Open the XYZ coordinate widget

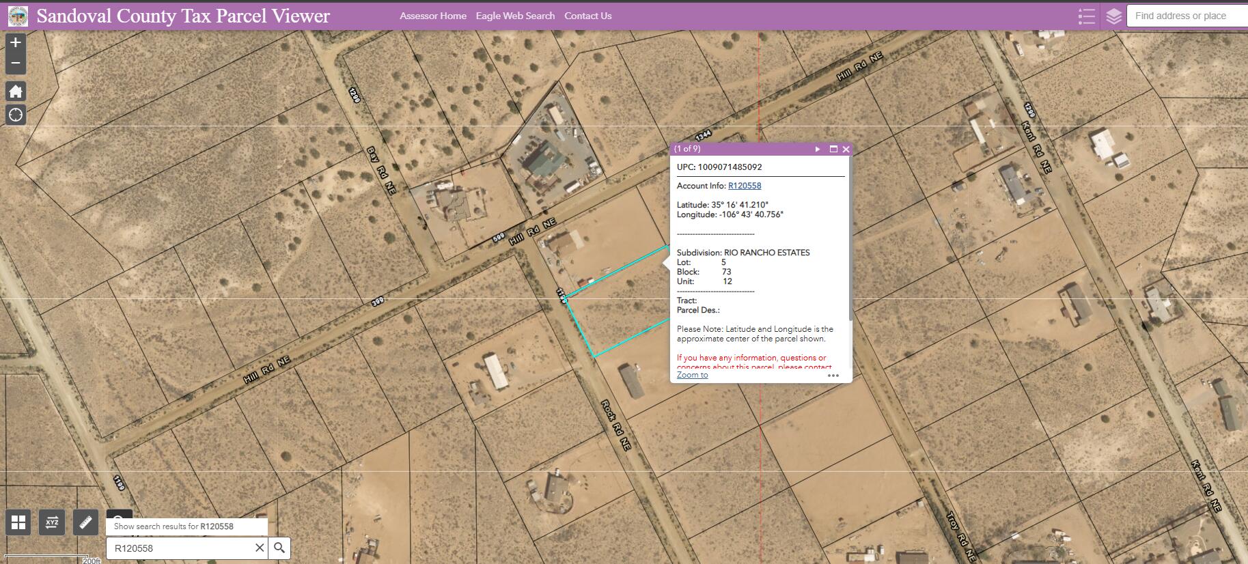click(52, 523)
